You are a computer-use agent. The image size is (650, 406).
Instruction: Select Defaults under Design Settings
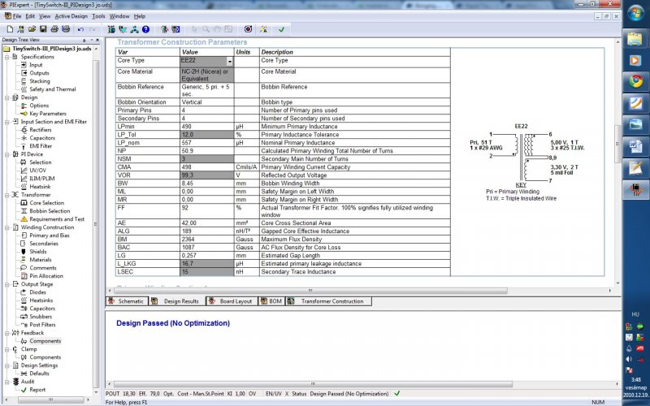pos(39,374)
